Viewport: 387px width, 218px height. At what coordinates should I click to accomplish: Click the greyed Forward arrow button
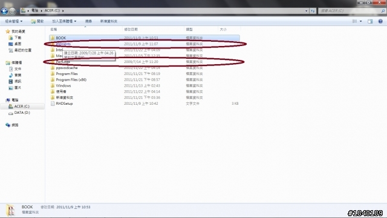coord(12,11)
